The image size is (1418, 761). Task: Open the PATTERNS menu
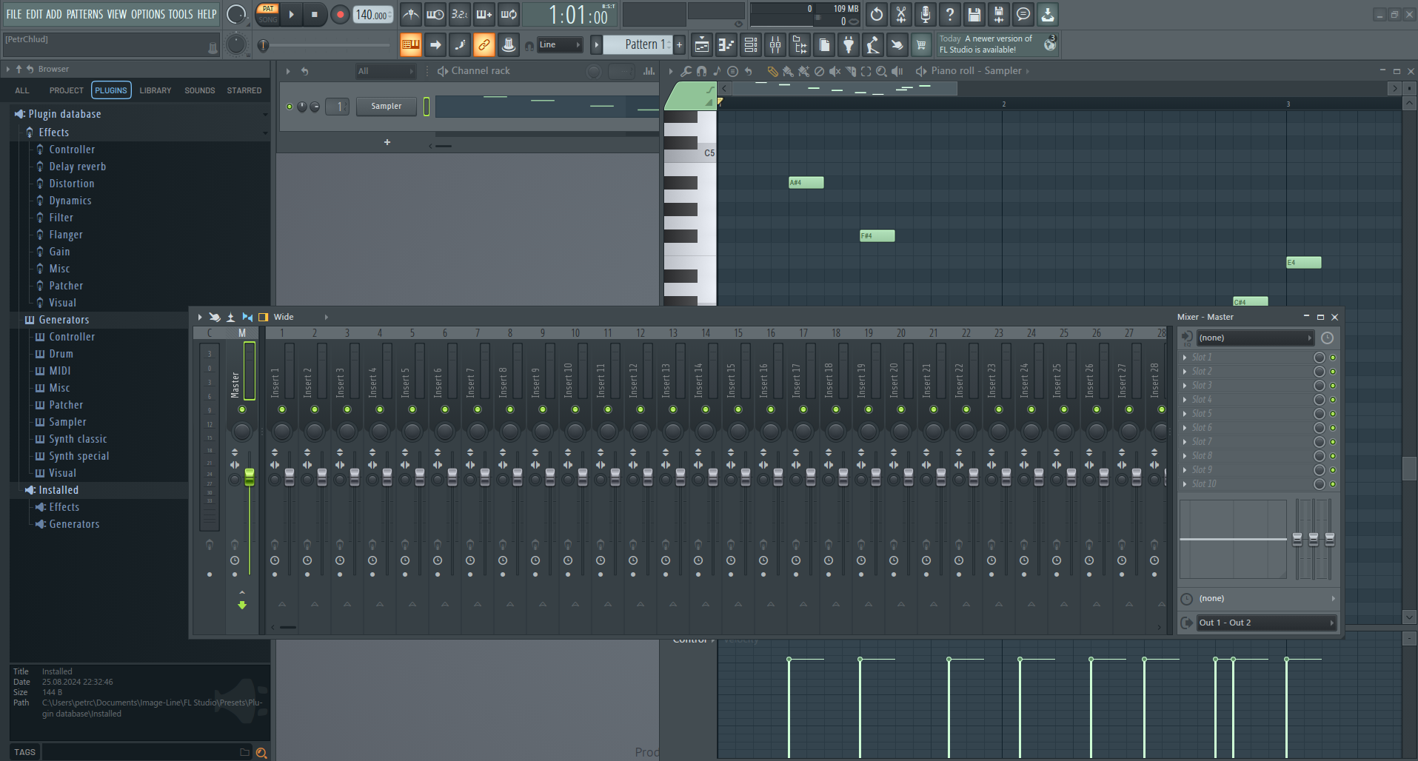(84, 14)
